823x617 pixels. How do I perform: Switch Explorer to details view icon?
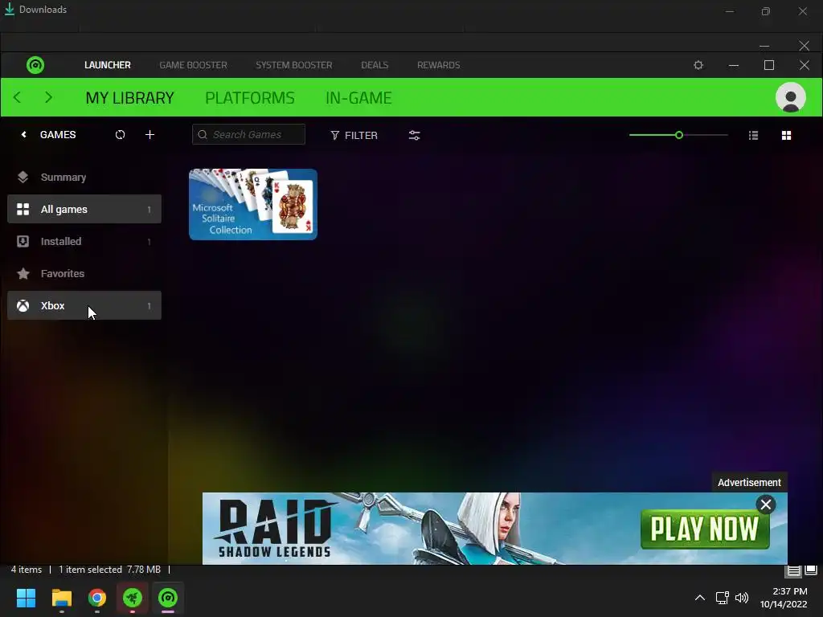pyautogui.click(x=793, y=570)
